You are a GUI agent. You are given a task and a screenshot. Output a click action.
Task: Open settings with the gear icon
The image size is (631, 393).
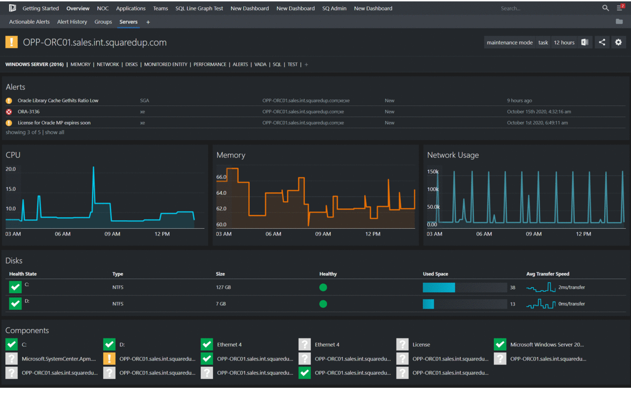click(x=618, y=43)
